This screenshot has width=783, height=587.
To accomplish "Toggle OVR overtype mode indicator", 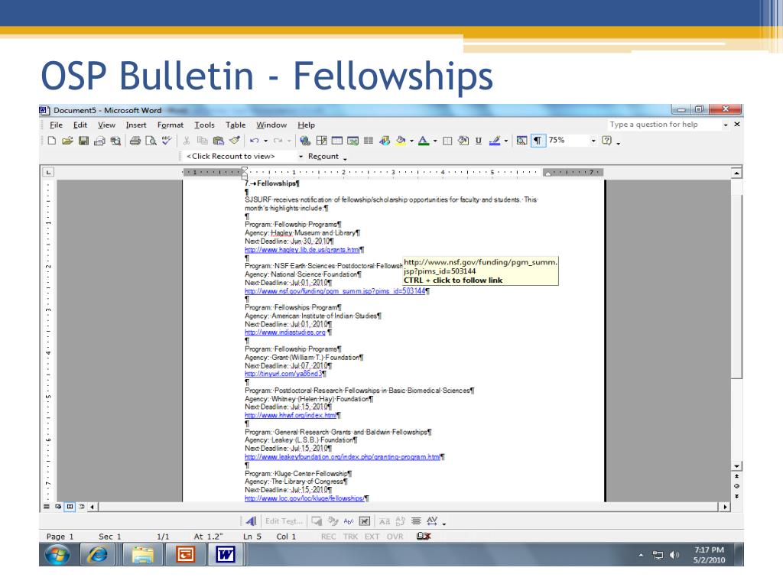I will 395,537.
